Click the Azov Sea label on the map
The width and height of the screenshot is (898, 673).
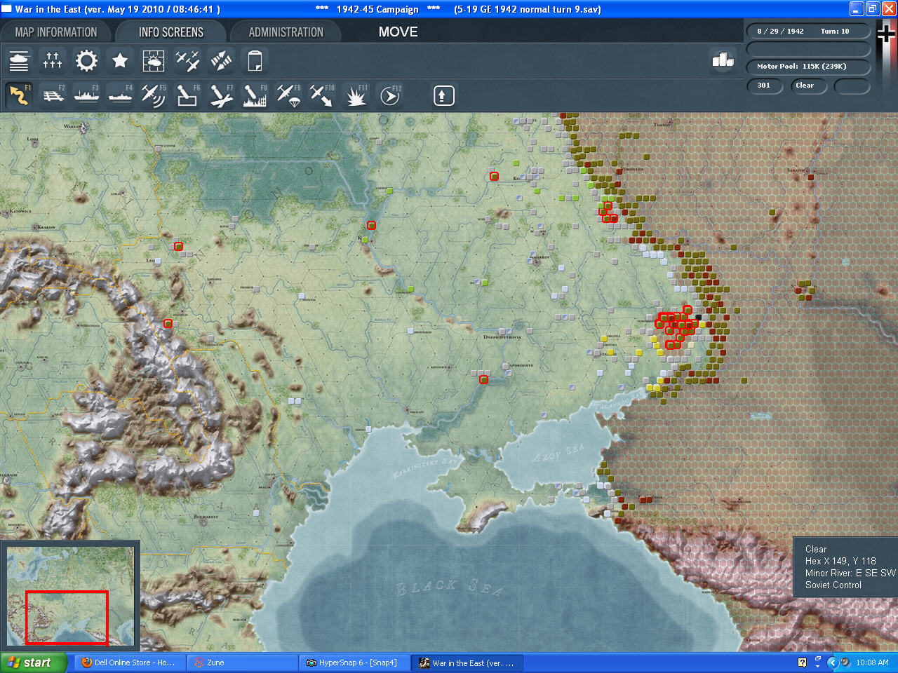[x=558, y=453]
